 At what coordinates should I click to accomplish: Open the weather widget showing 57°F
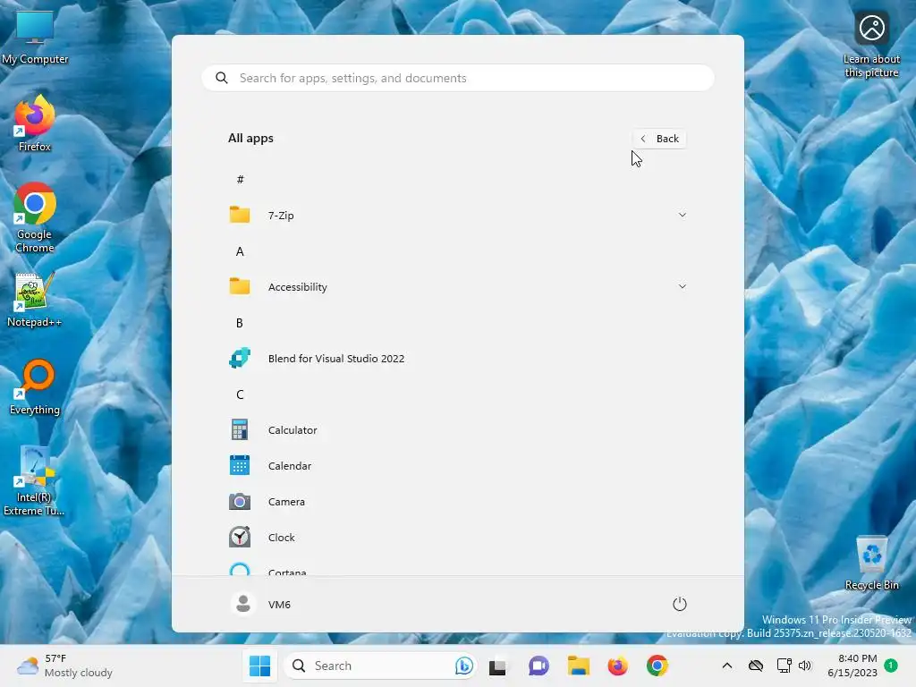(64, 666)
